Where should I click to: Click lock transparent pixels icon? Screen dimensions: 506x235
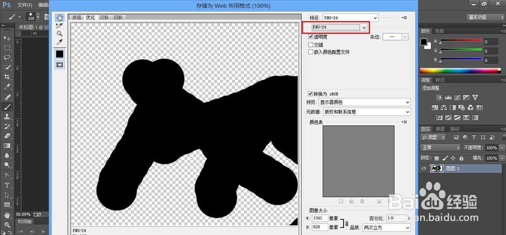point(437,158)
